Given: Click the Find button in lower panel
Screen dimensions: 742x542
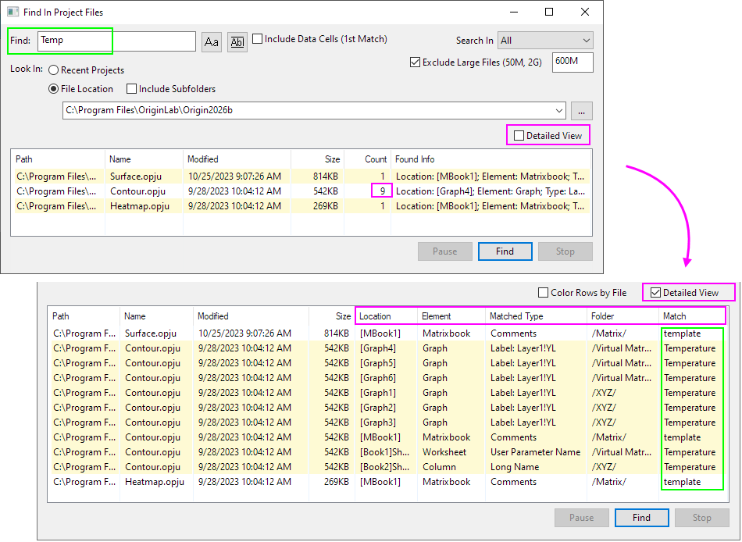Looking at the screenshot, I should [x=642, y=517].
